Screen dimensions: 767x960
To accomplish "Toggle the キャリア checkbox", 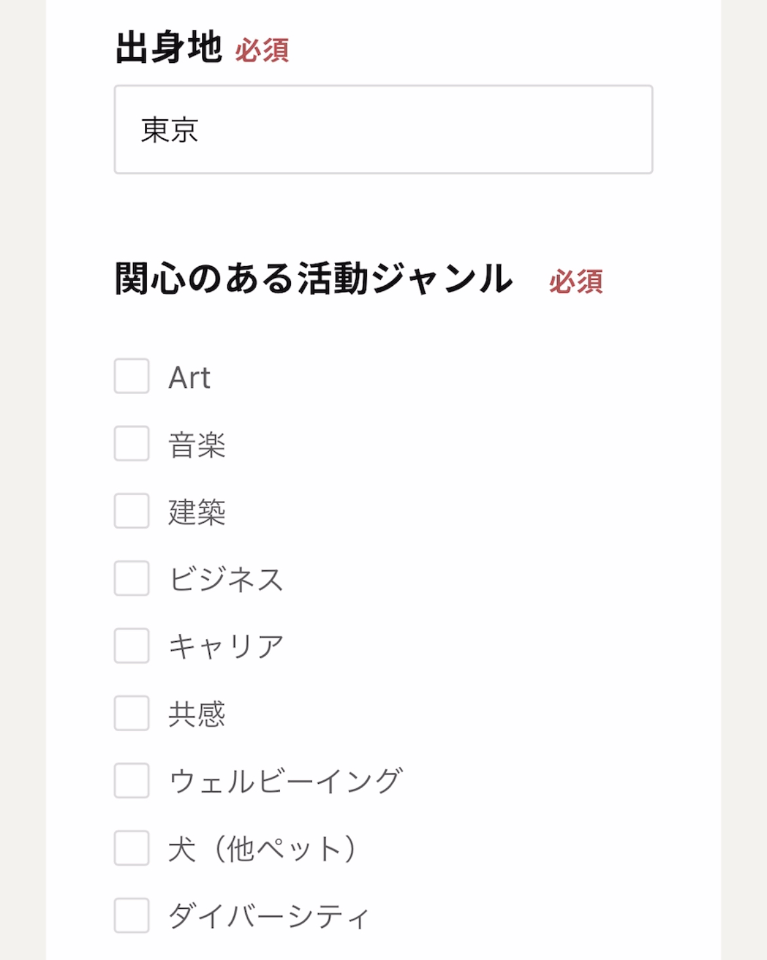I will pos(132,646).
